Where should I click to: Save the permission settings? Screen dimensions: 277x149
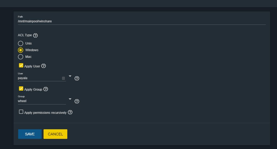point(30,134)
